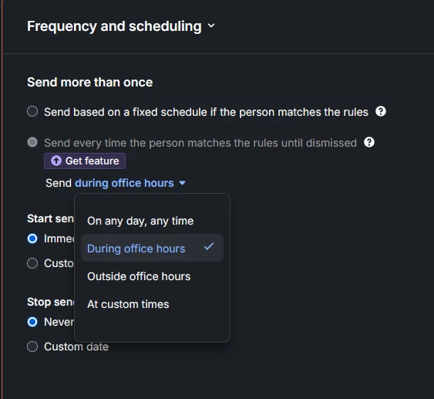Collapse Frequency and scheduling section chevron
This screenshot has width=434, height=399.
[x=211, y=25]
